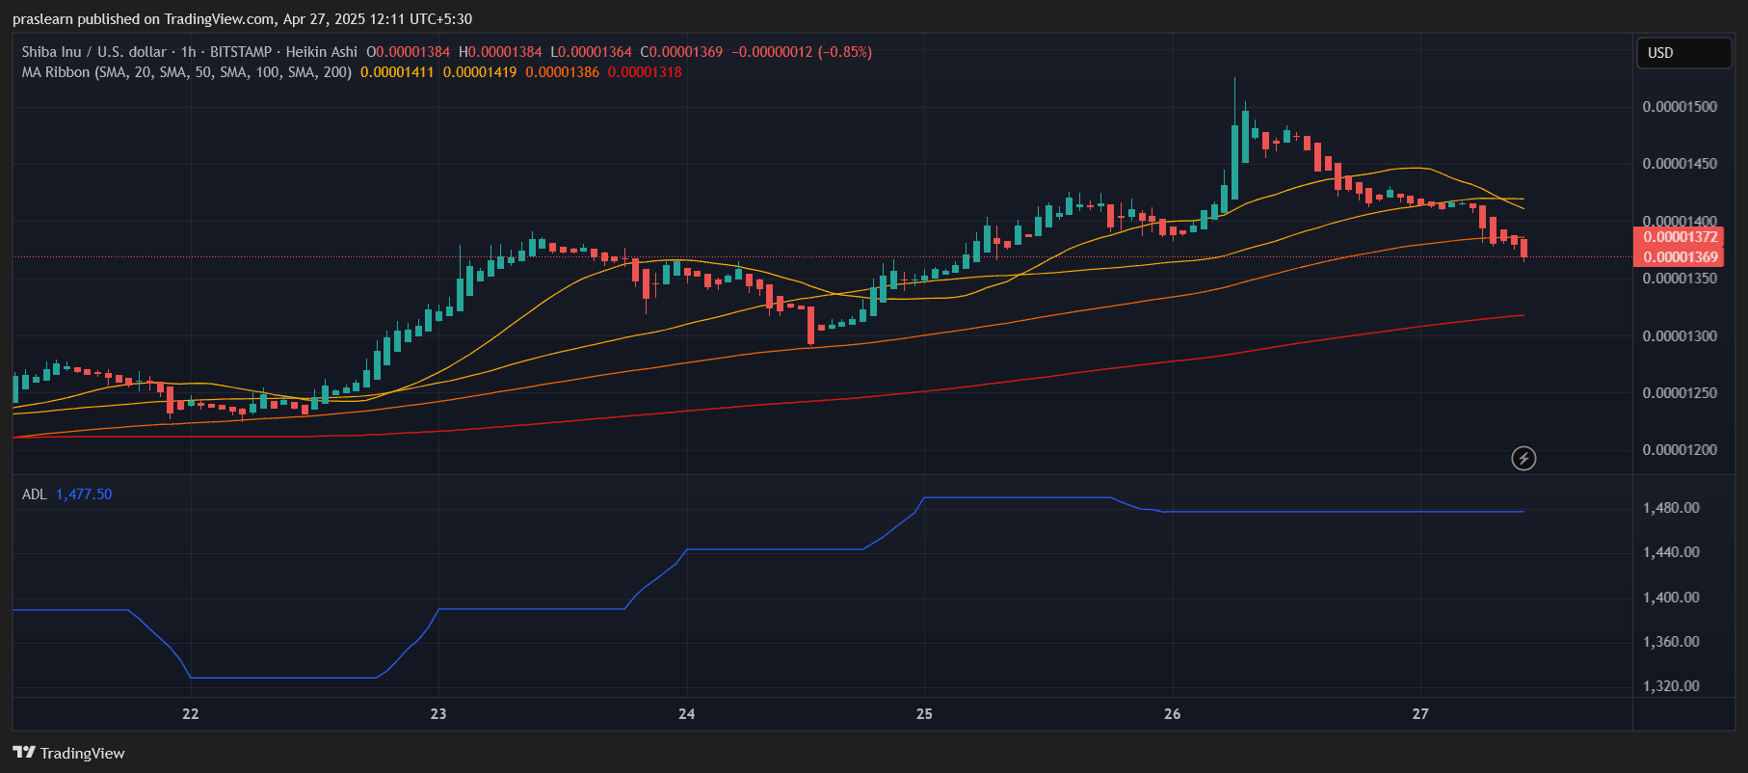Click date 22 on the time axis
The image size is (1748, 773).
191,714
